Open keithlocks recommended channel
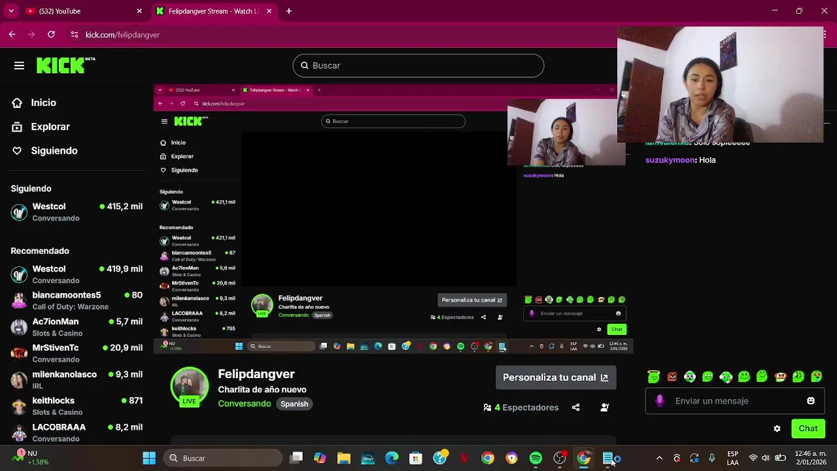 click(x=77, y=406)
